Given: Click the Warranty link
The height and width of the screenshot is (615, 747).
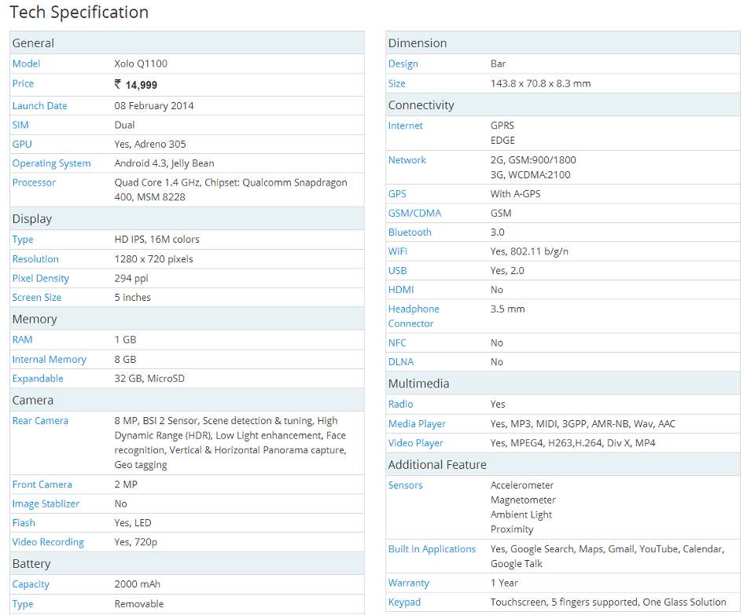Looking at the screenshot, I should pos(409,583).
